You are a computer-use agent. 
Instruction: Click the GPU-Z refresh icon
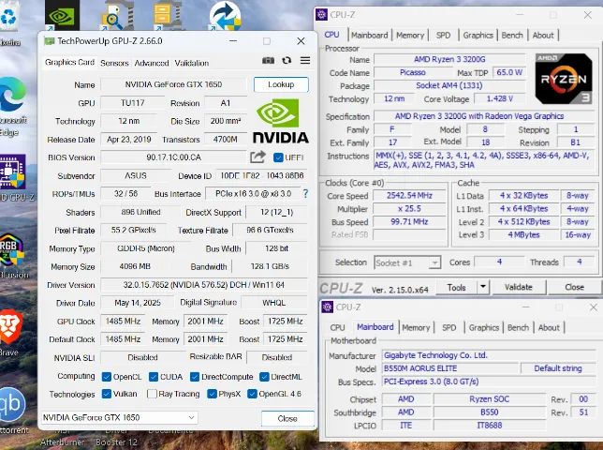coord(287,60)
